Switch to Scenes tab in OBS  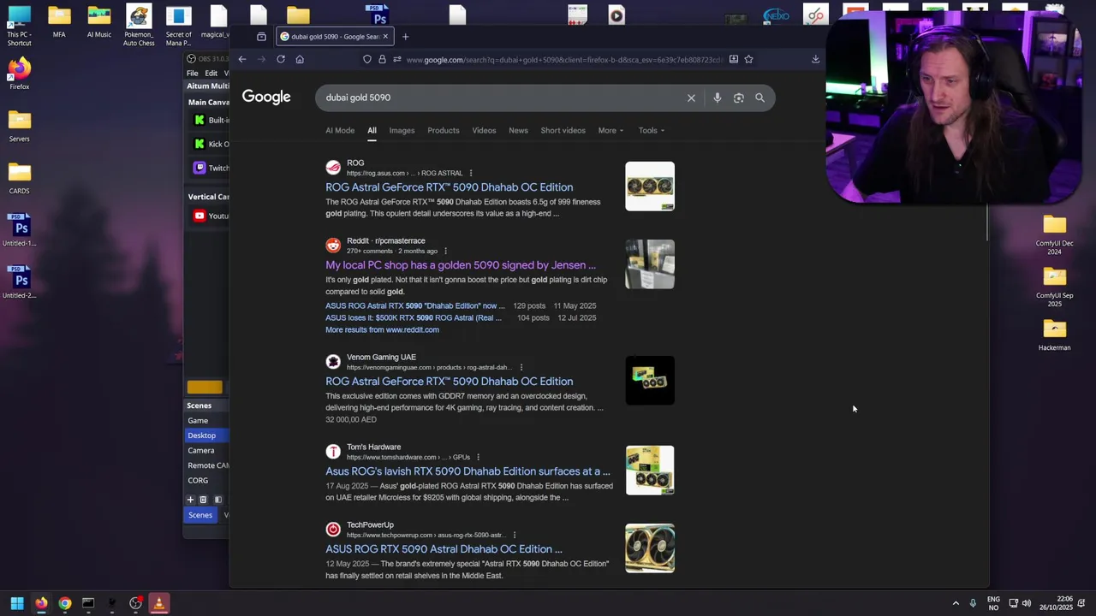coord(200,515)
